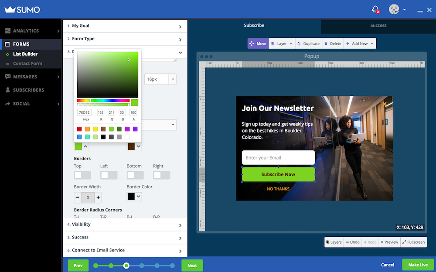The image size is (436, 272).
Task: Close the green background color picker
Action: (x=82, y=146)
